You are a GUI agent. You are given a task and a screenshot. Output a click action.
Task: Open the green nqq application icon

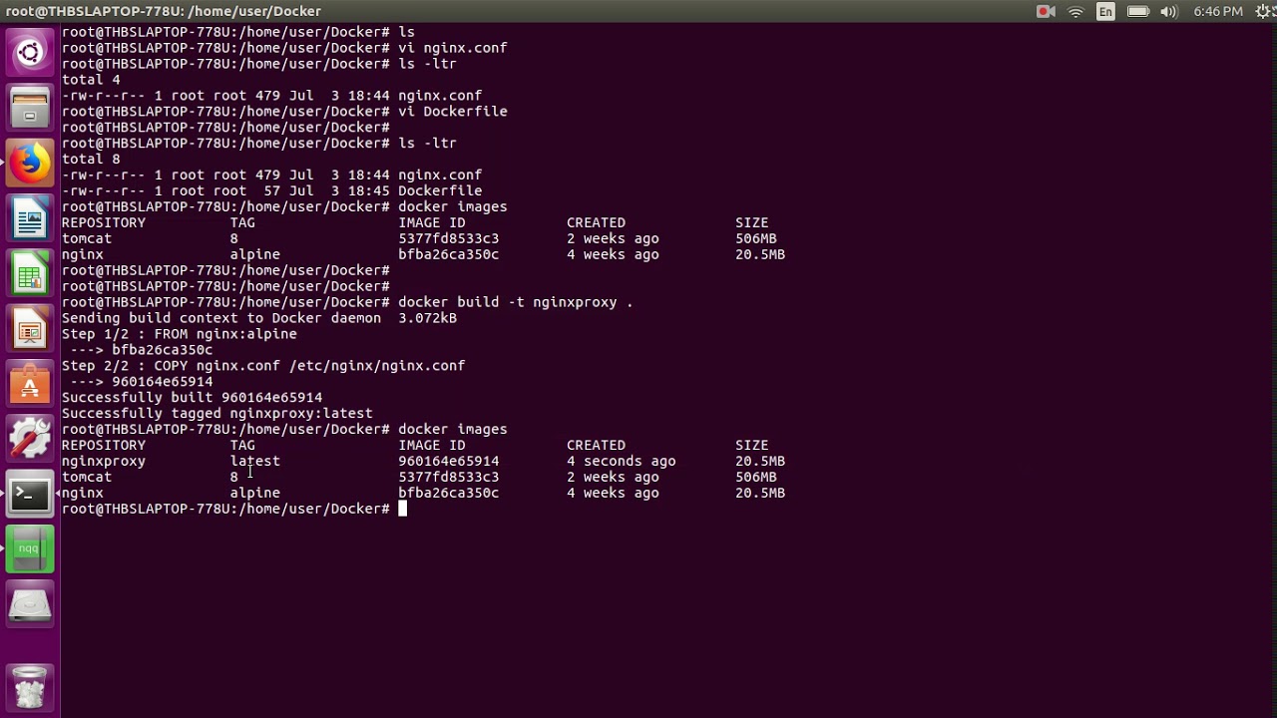click(x=30, y=549)
